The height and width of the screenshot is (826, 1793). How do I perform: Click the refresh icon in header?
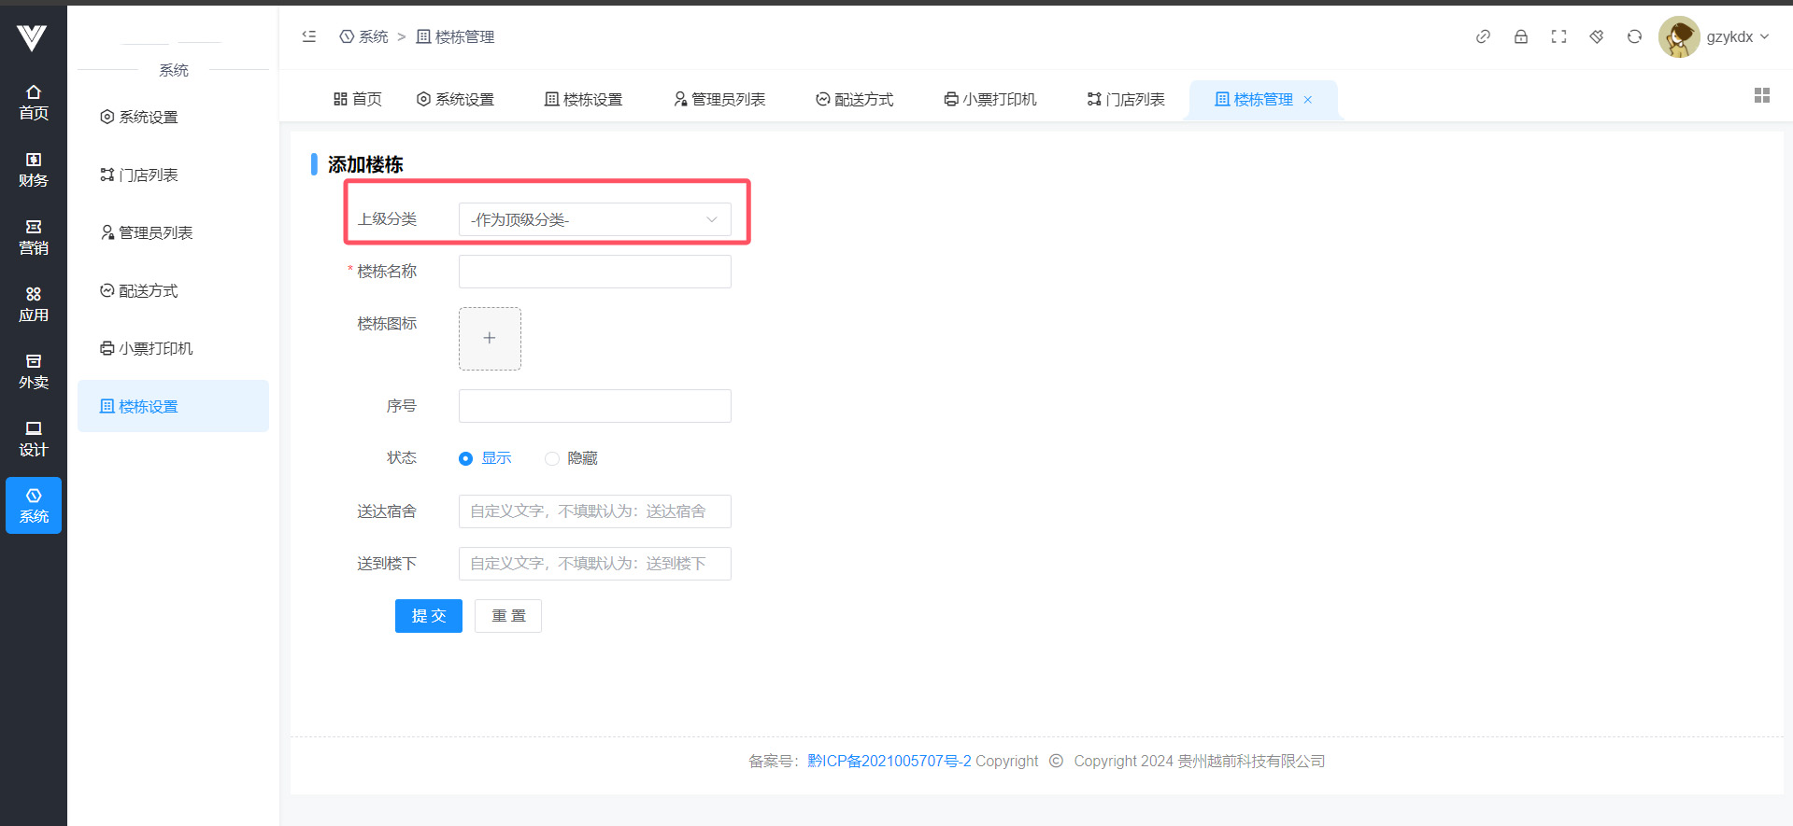[x=1634, y=36]
